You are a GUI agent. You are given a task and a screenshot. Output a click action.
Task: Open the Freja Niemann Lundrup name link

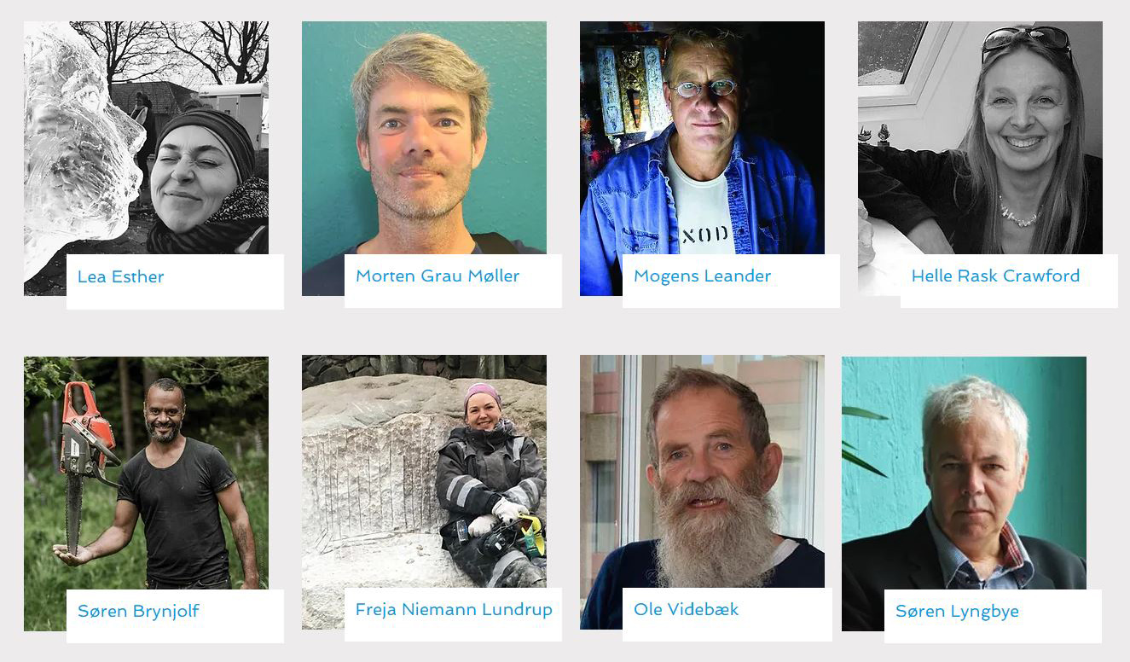454,610
